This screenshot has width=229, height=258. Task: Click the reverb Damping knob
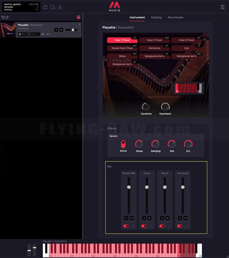(155, 144)
